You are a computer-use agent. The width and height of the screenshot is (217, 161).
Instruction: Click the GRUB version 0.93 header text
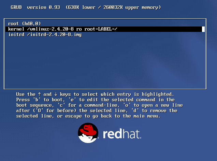(35, 7)
